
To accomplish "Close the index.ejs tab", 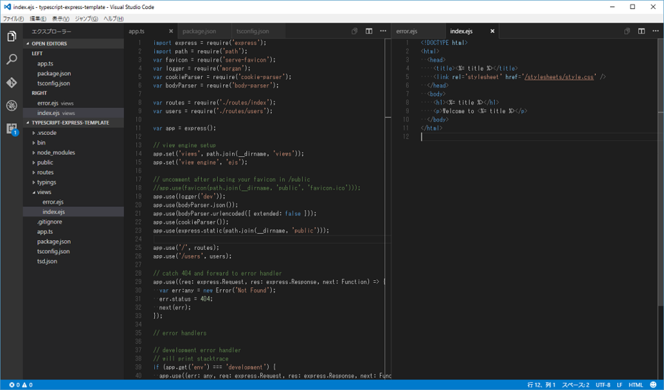I will tap(493, 31).
